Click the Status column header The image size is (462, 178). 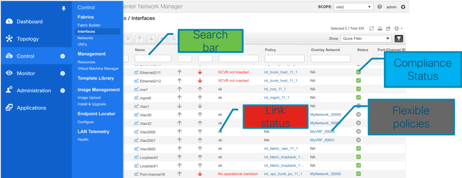[363, 50]
